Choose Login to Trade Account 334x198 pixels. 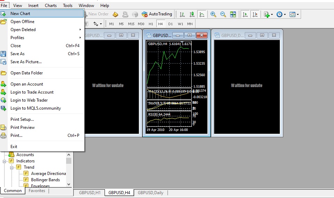pyautogui.click(x=42, y=92)
